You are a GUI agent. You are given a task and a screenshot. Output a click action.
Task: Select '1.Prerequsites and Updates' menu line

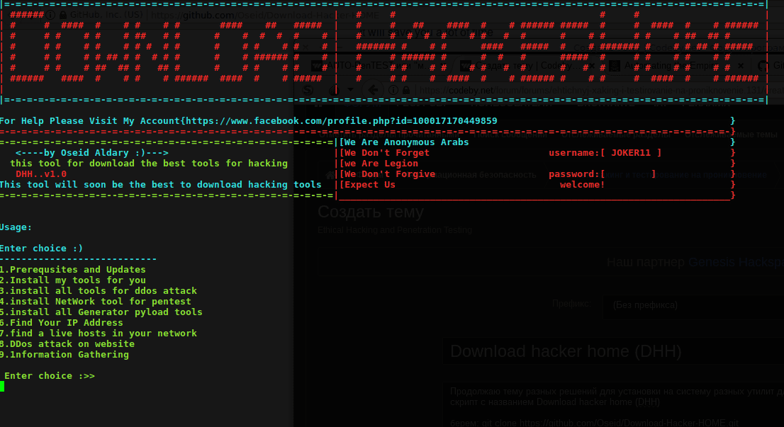(73, 270)
